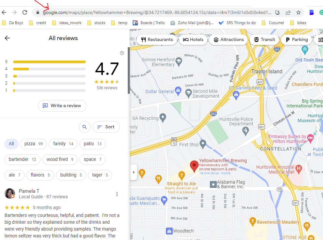Viewport: 323px width, 240px height.
Task: Filter reviews mentioning ale
Action: pos(14,175)
